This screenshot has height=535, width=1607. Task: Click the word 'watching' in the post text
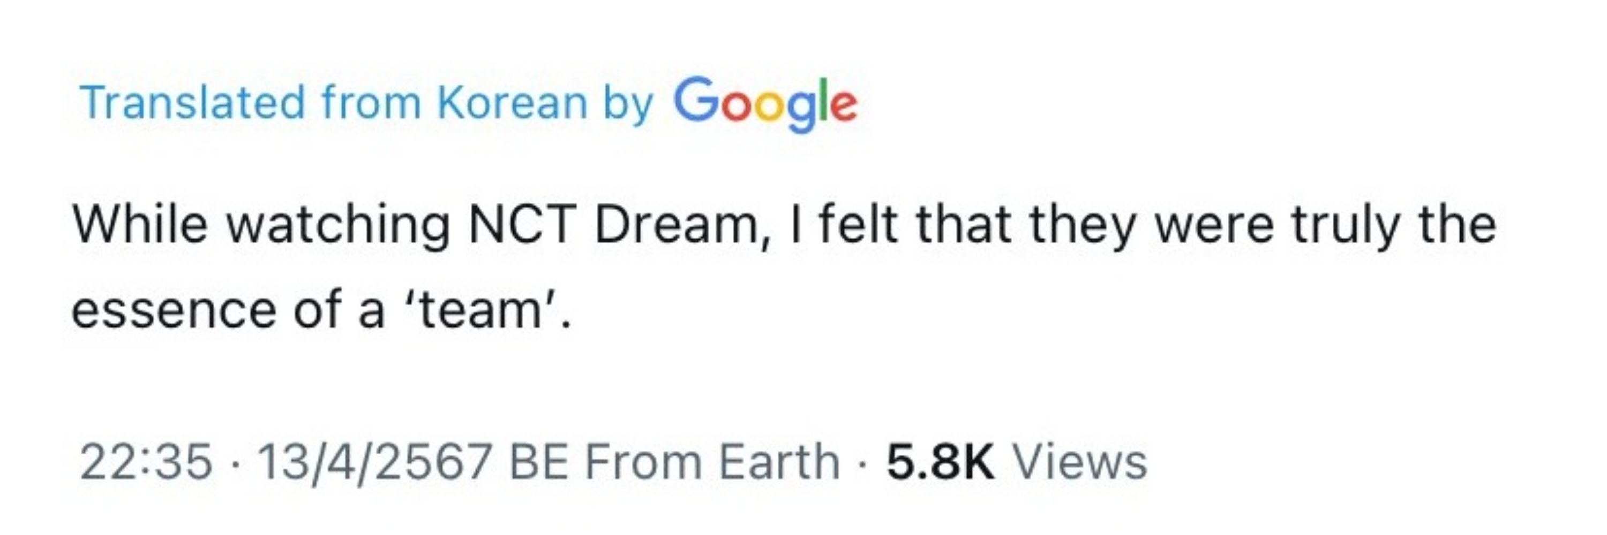pyautogui.click(x=337, y=225)
